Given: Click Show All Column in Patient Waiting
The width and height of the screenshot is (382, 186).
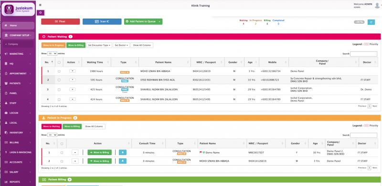Looking at the screenshot, I should [x=142, y=45].
